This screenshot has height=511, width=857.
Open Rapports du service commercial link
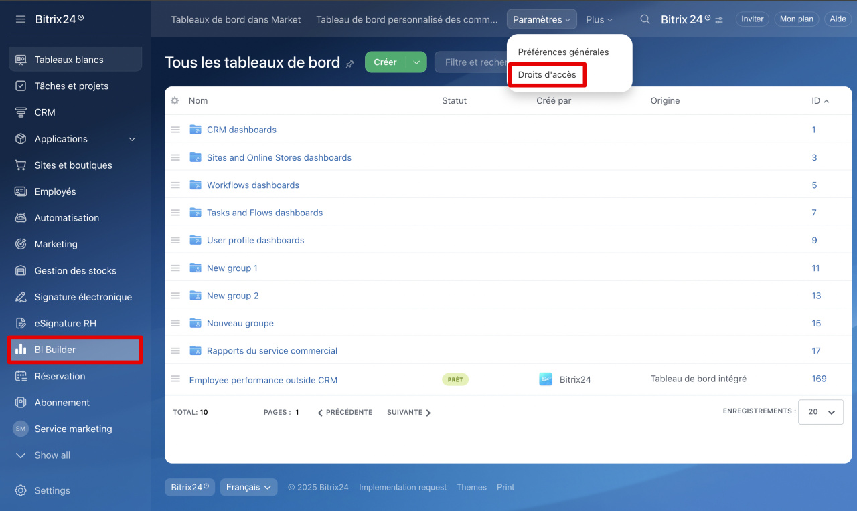pyautogui.click(x=272, y=351)
